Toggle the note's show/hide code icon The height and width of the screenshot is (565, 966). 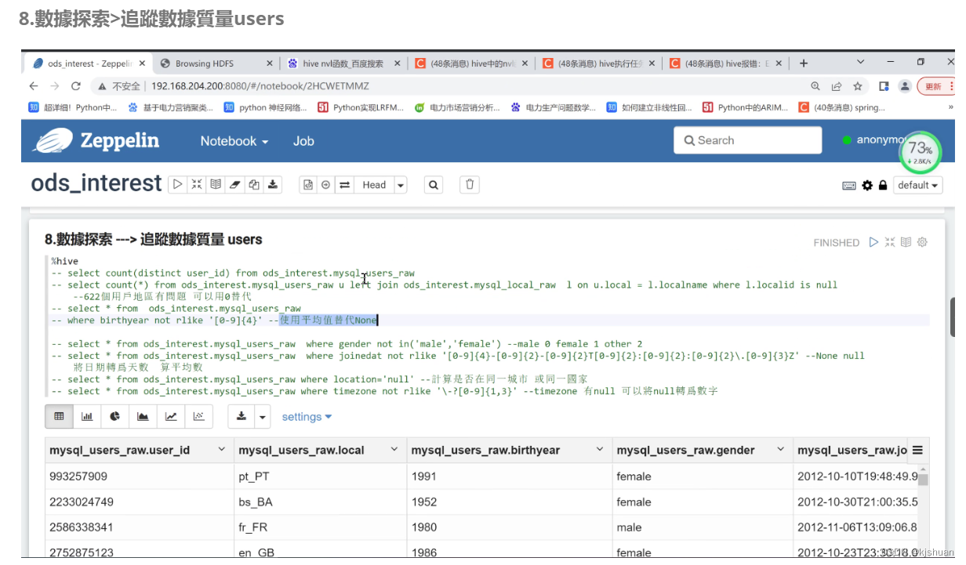197,185
